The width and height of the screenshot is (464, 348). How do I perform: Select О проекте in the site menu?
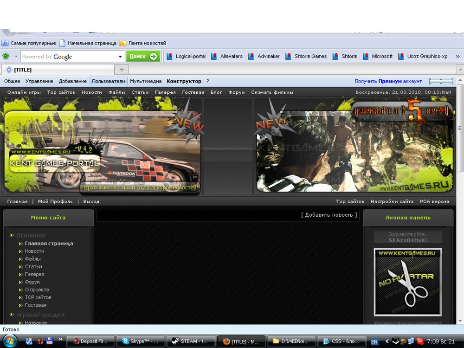pos(37,290)
